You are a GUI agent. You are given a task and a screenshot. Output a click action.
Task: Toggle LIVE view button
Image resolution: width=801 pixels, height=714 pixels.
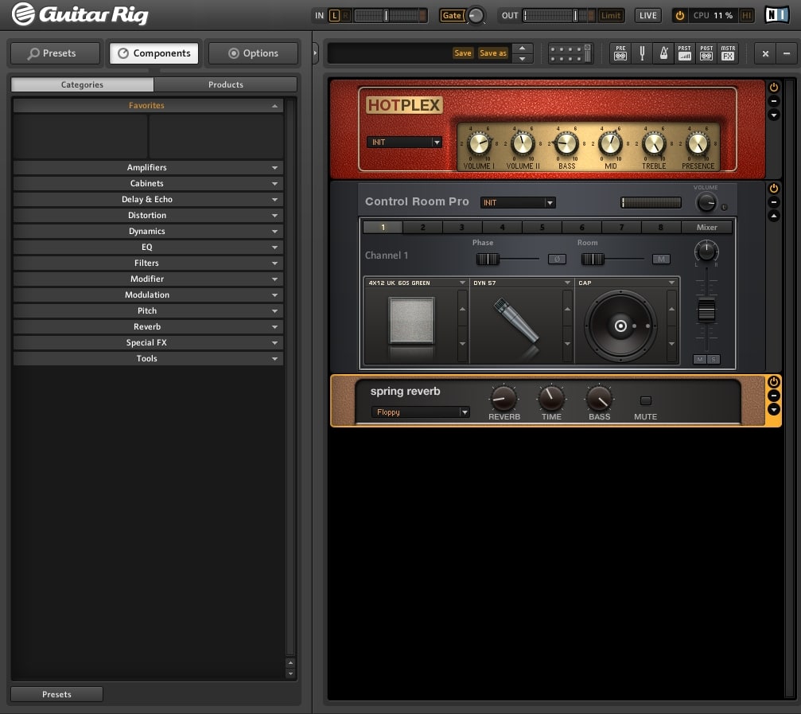click(x=647, y=15)
